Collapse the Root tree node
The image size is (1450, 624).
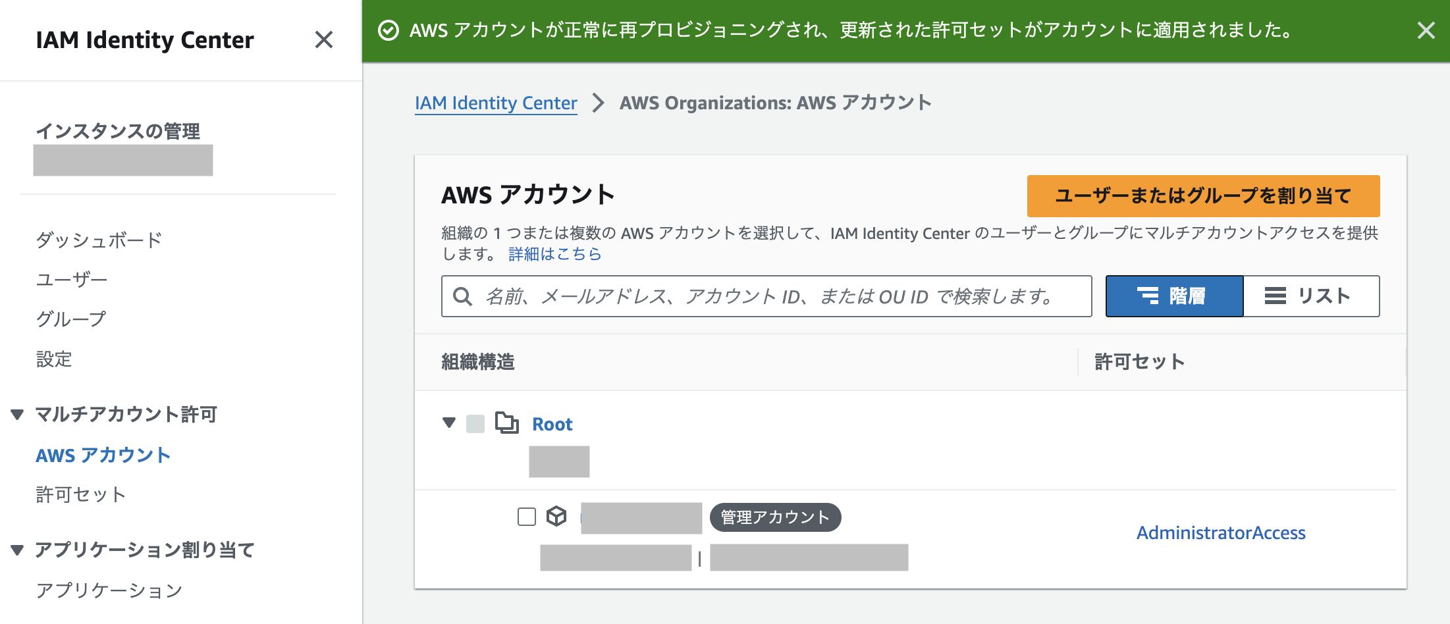tap(449, 423)
